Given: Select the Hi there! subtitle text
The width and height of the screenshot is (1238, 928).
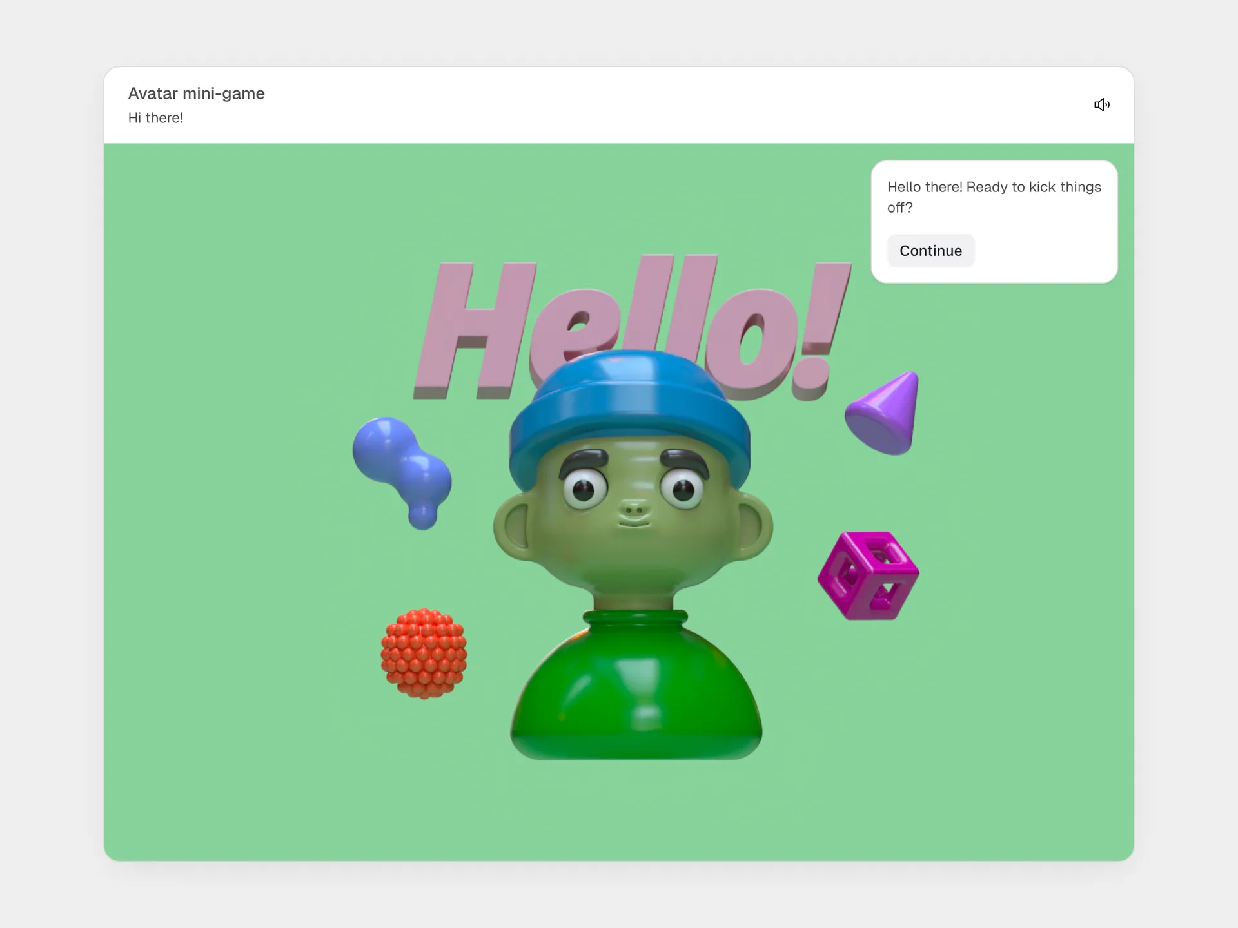Looking at the screenshot, I should (155, 118).
